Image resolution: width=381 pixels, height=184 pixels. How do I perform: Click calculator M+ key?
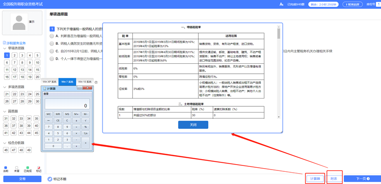[x=76, y=114]
